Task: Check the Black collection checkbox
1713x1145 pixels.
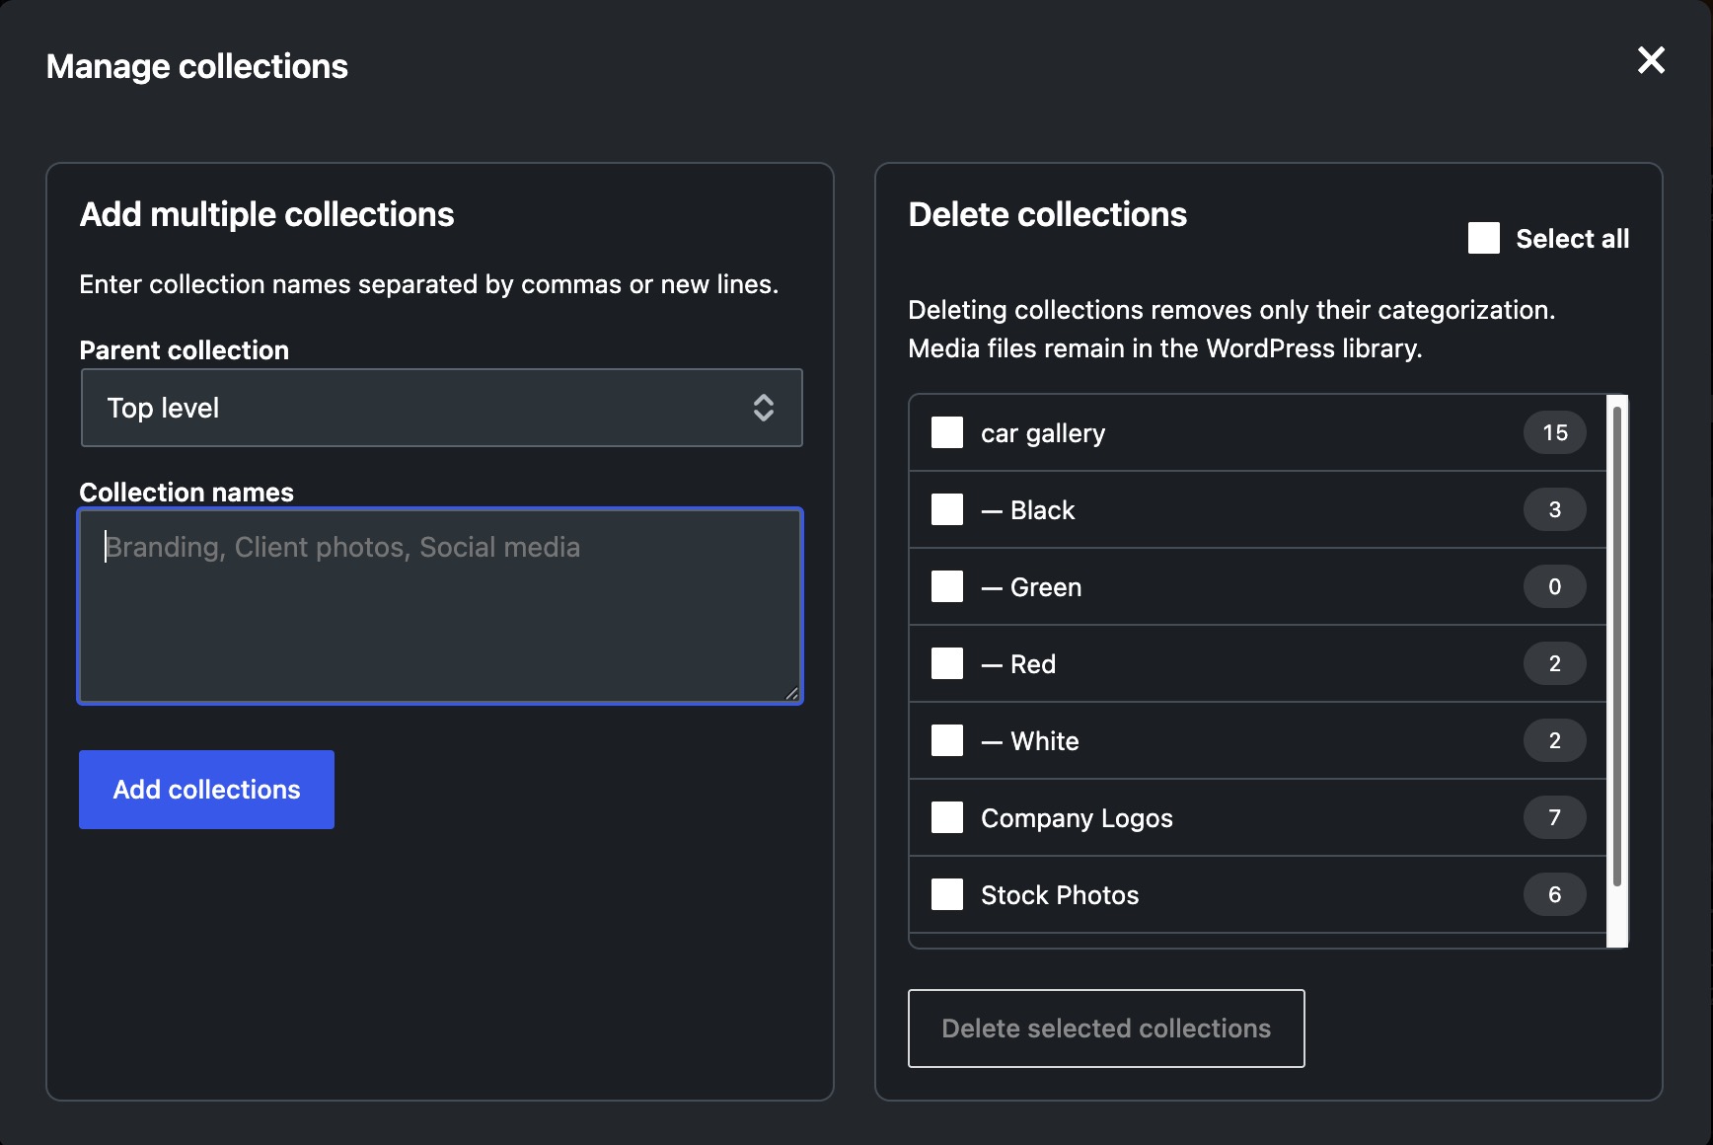Action: point(947,509)
